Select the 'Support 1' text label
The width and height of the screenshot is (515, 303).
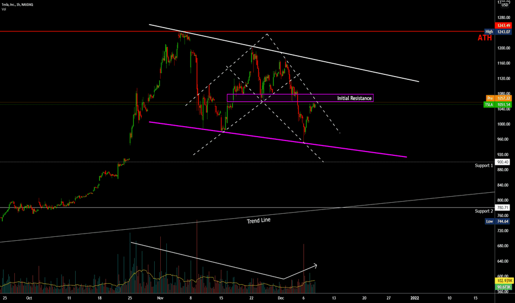484,166
